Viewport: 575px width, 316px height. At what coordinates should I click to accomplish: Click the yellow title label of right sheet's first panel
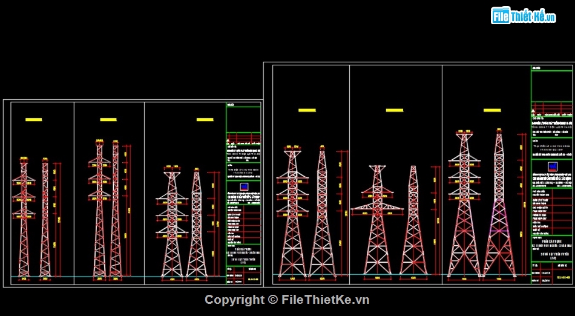(307, 110)
